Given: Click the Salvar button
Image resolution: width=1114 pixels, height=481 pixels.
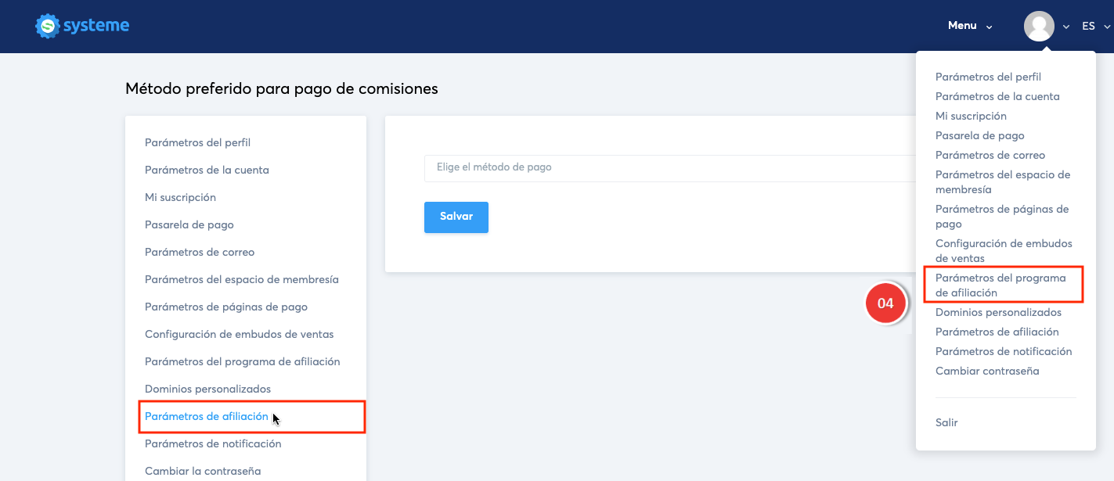Looking at the screenshot, I should tap(456, 217).
